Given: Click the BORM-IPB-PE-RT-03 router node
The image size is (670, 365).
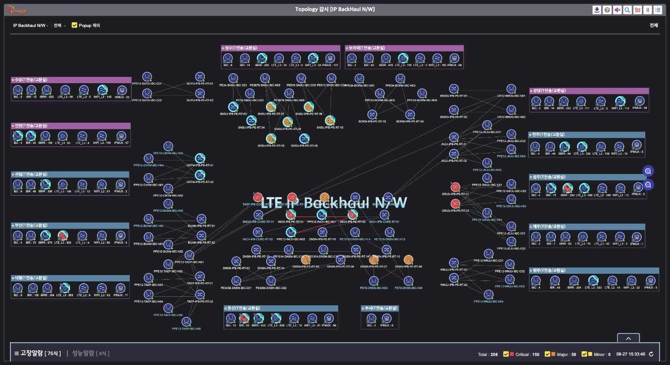Looking at the screenshot, I should point(372,115).
